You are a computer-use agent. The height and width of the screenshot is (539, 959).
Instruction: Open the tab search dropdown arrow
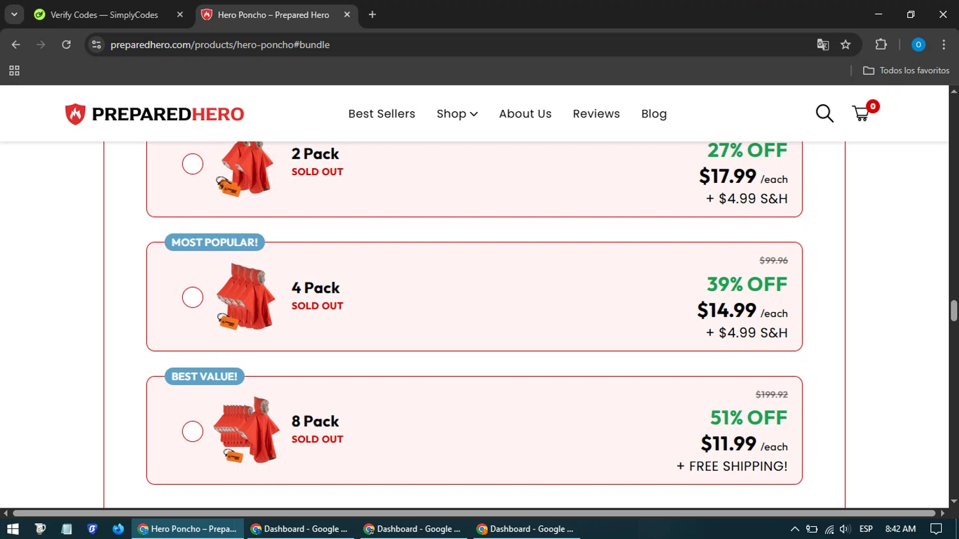(14, 15)
